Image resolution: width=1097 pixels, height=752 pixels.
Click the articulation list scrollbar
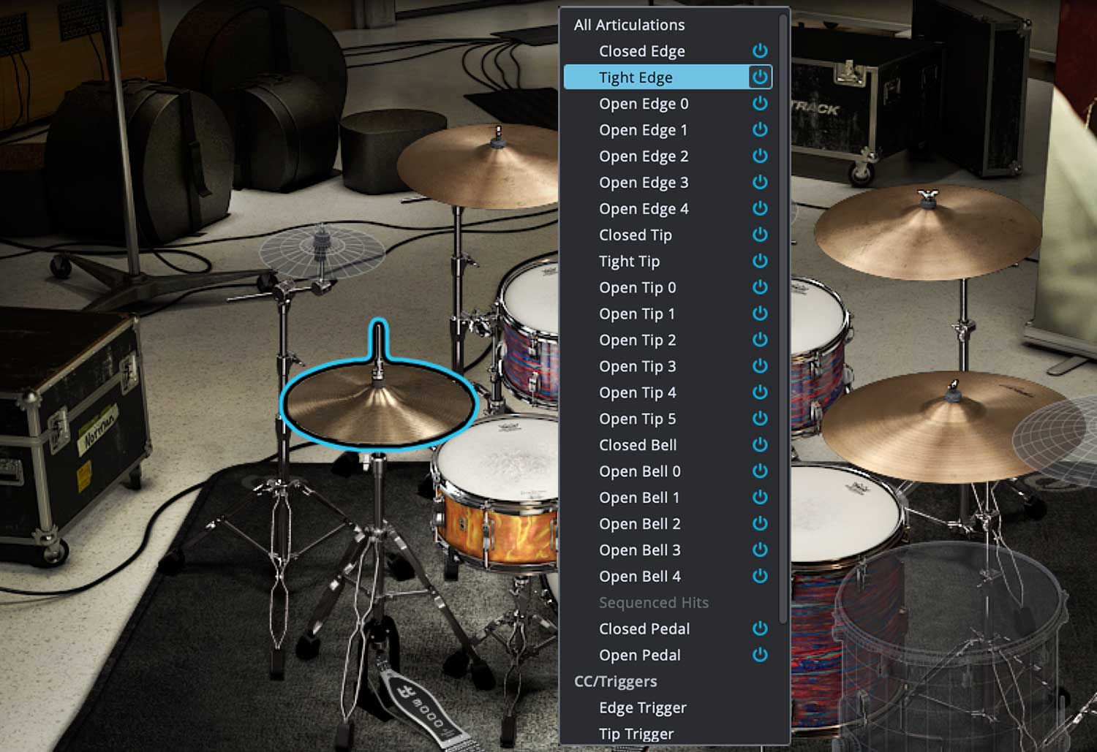[783, 292]
